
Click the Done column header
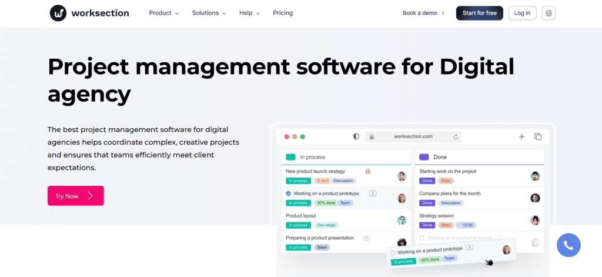coord(480,157)
